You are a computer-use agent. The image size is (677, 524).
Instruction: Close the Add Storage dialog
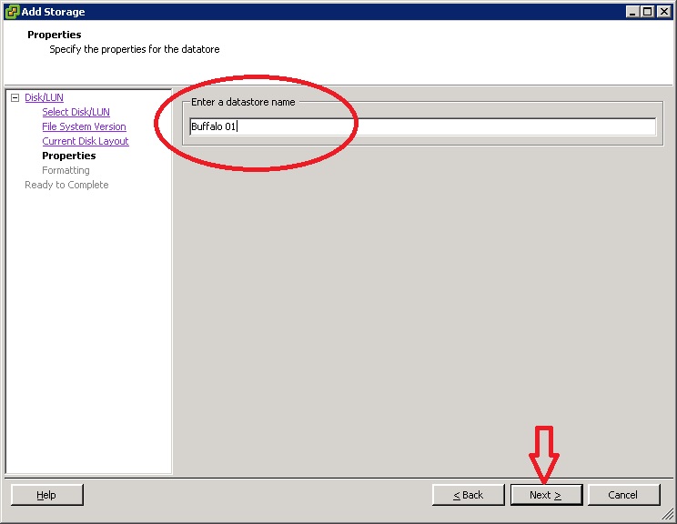click(x=663, y=11)
